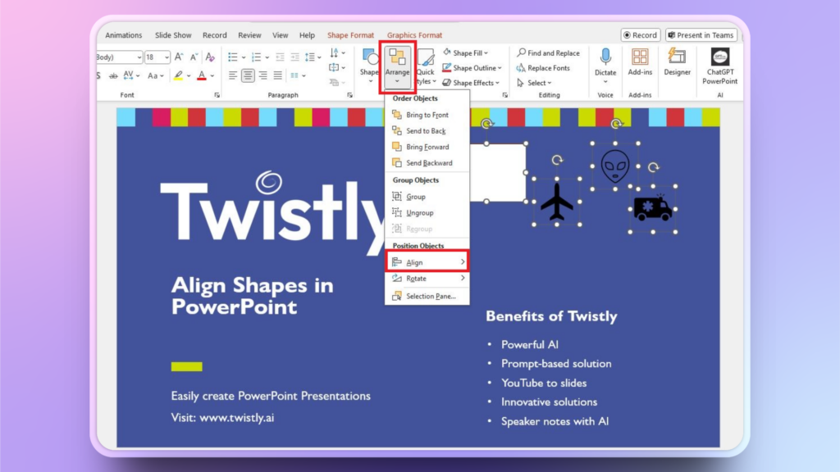Choose Send to Back
Viewport: 840px width, 472px height.
point(427,130)
